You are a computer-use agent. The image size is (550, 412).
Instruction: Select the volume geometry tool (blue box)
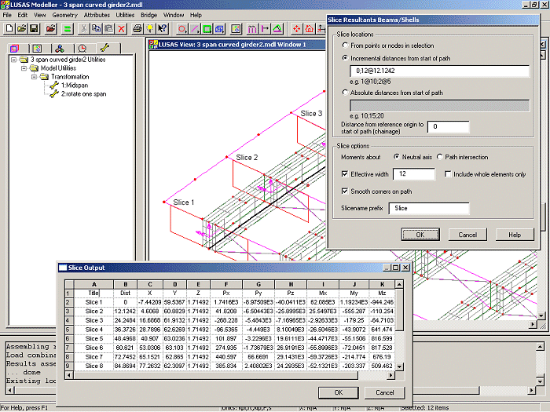tap(219, 29)
